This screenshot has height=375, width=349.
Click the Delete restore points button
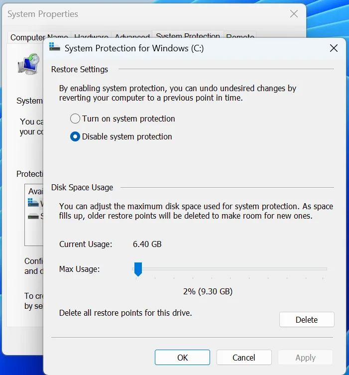(307, 320)
